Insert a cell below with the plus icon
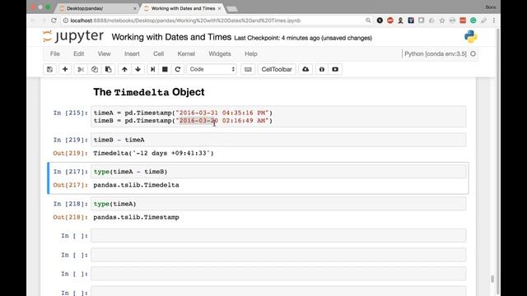Screen dimensions: 527x296 coord(65,69)
